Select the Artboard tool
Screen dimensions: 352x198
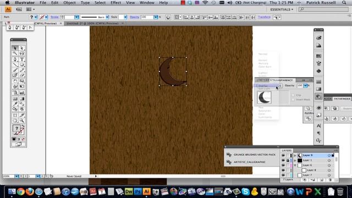pos(15,115)
